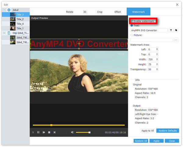
Task: Open the watermark text font settings
Action: pyautogui.click(x=171, y=30)
